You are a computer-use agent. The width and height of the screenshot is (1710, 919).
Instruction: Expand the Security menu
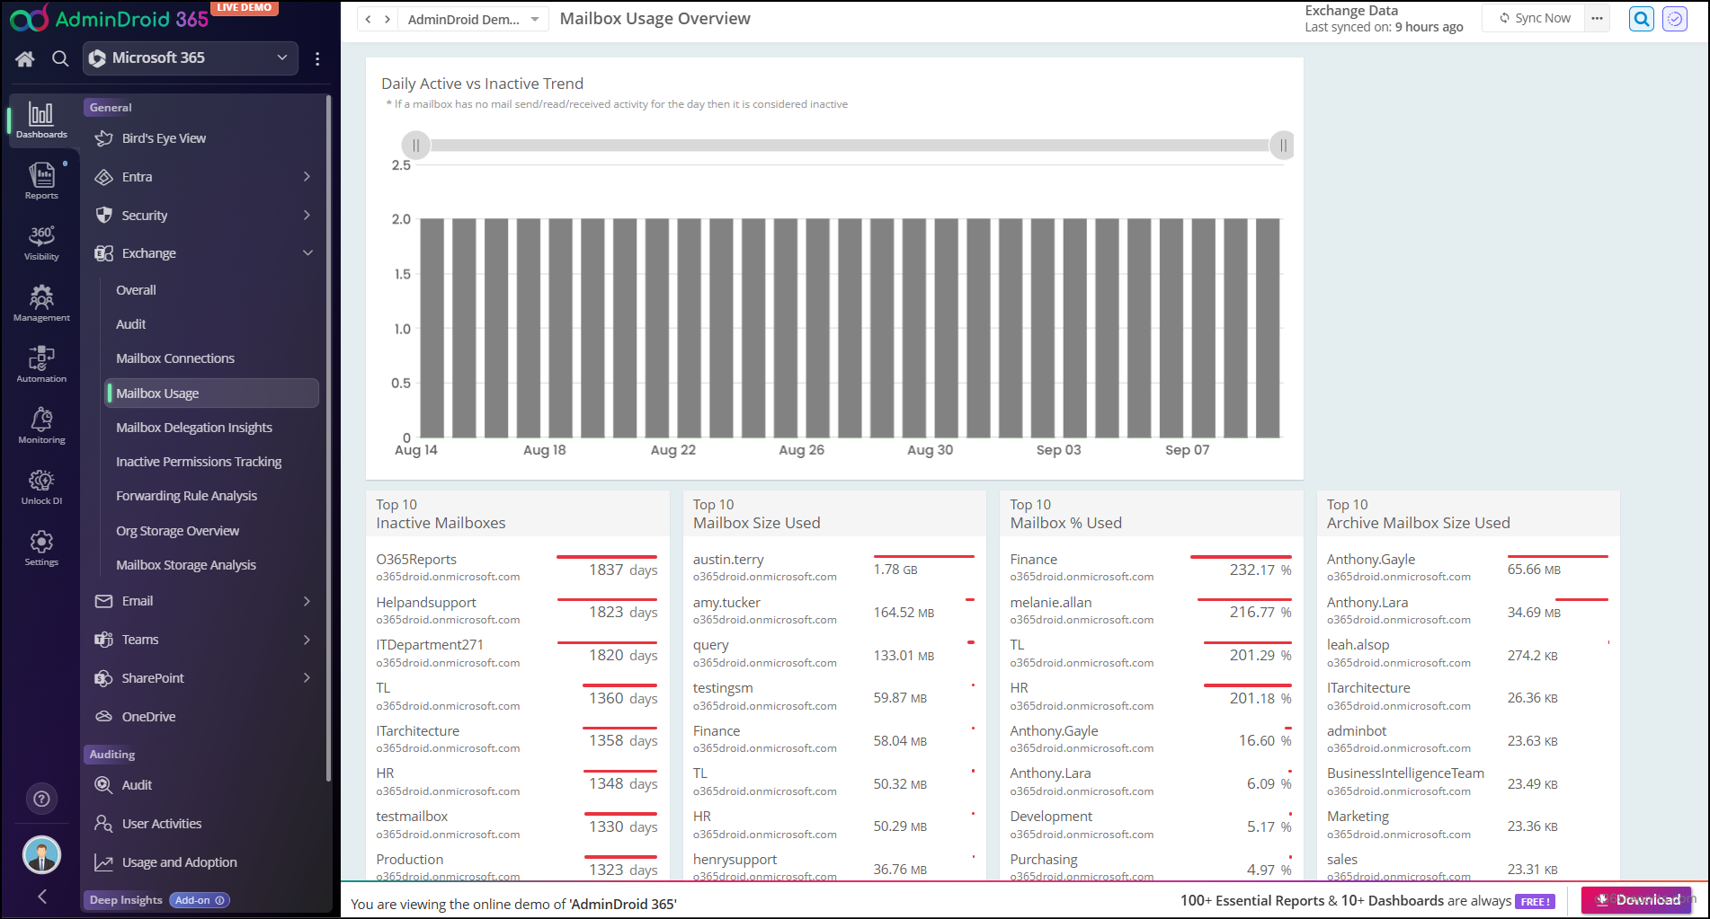tap(206, 216)
